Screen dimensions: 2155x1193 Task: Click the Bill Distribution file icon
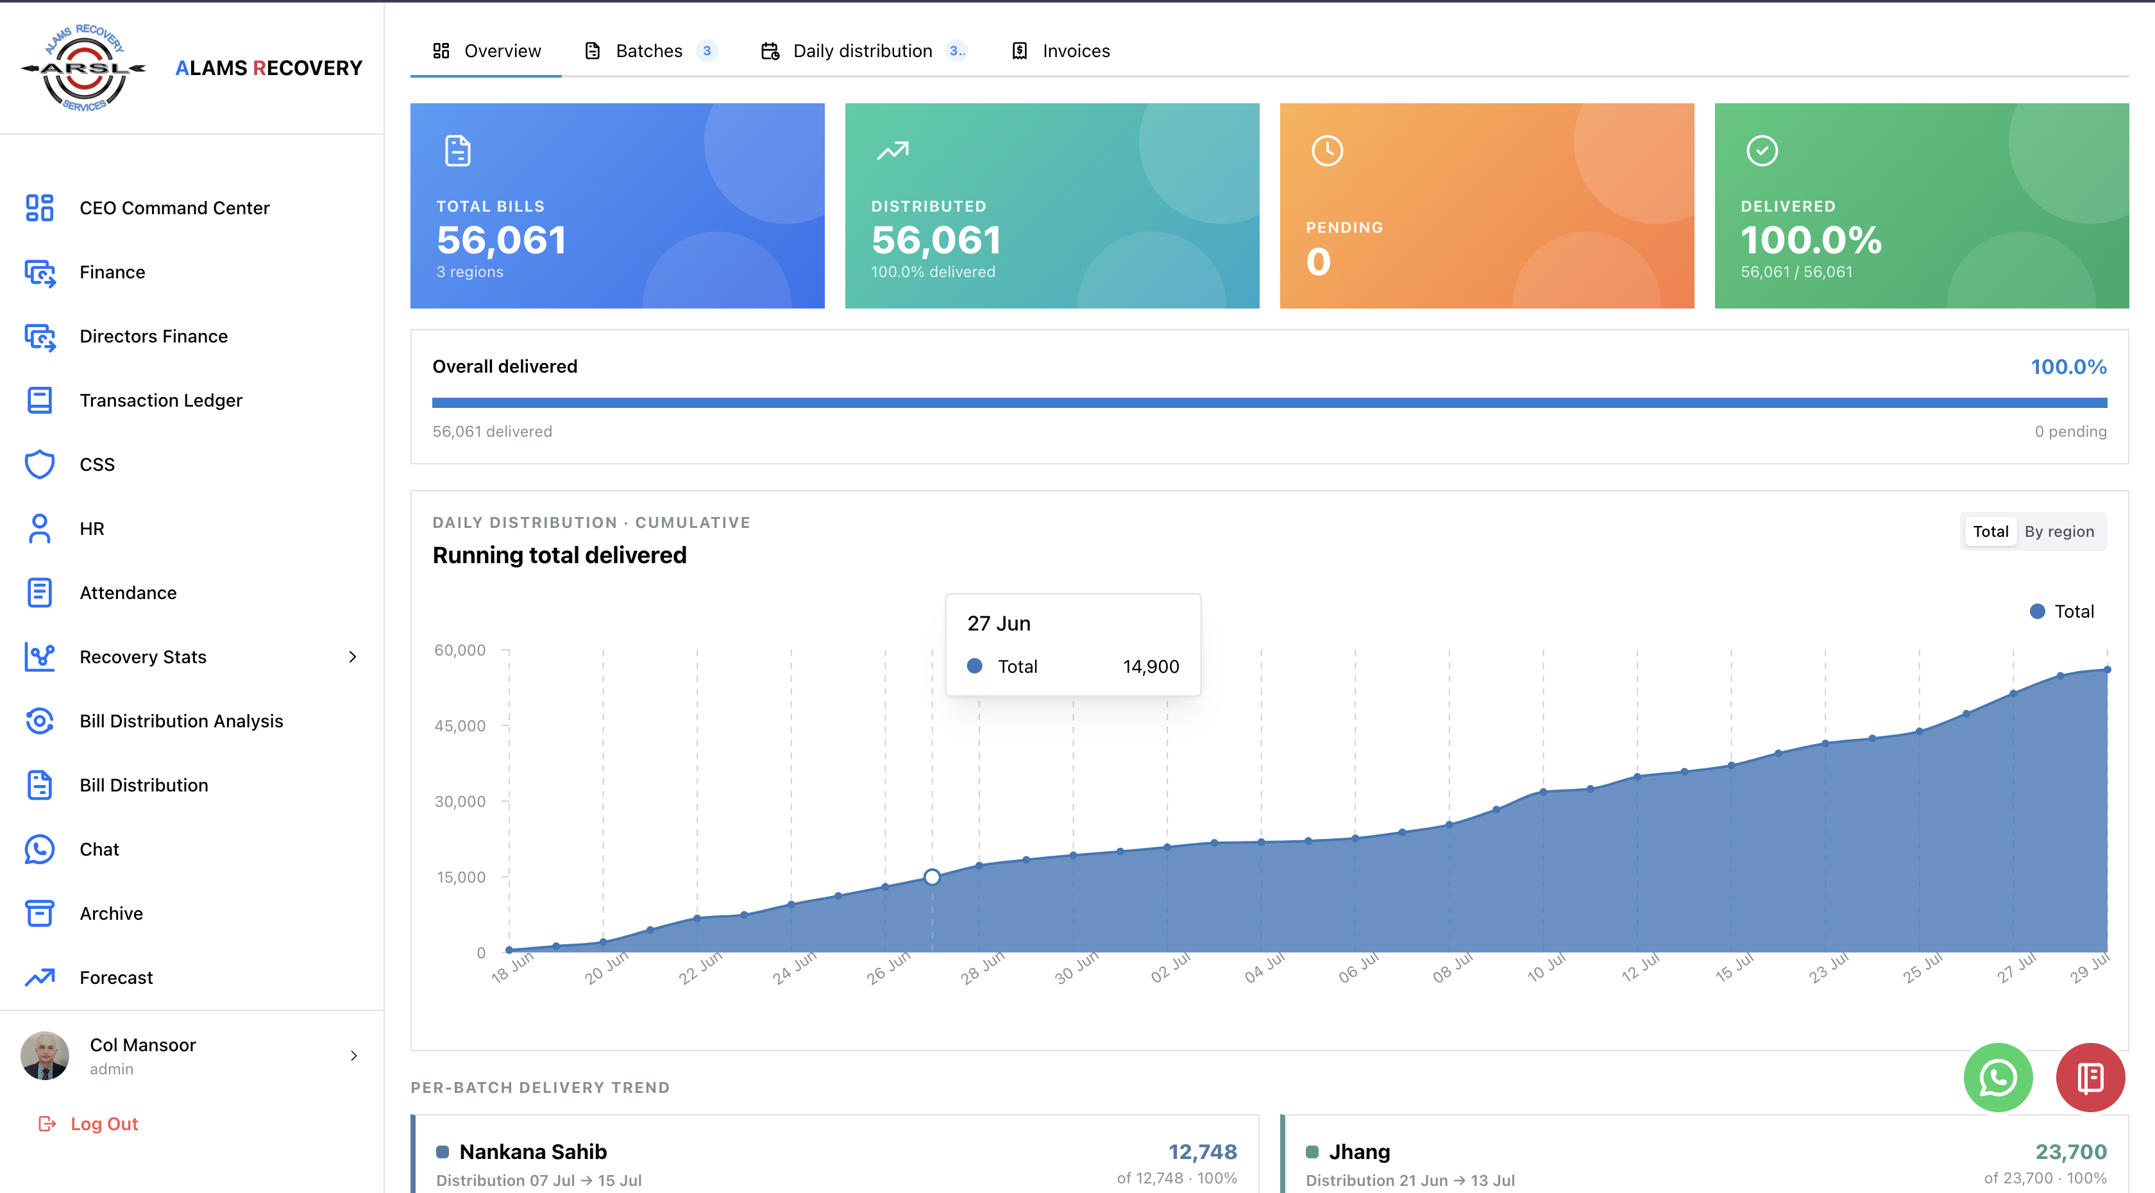point(39,784)
